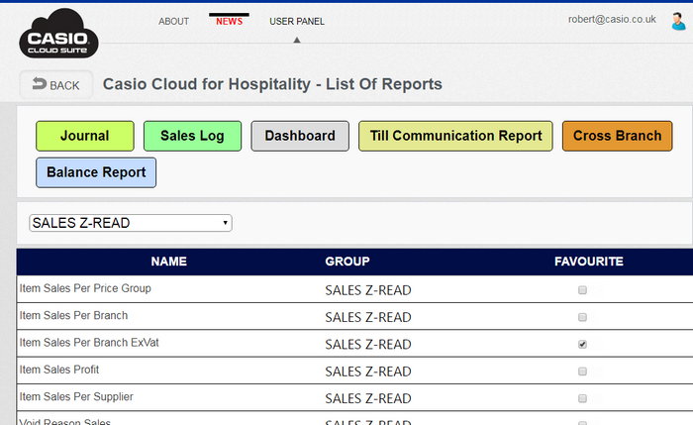Viewport: 693px width, 425px height.
Task: Uncheck favourite for Item Sales Per Branch ExVat
Action: click(582, 344)
